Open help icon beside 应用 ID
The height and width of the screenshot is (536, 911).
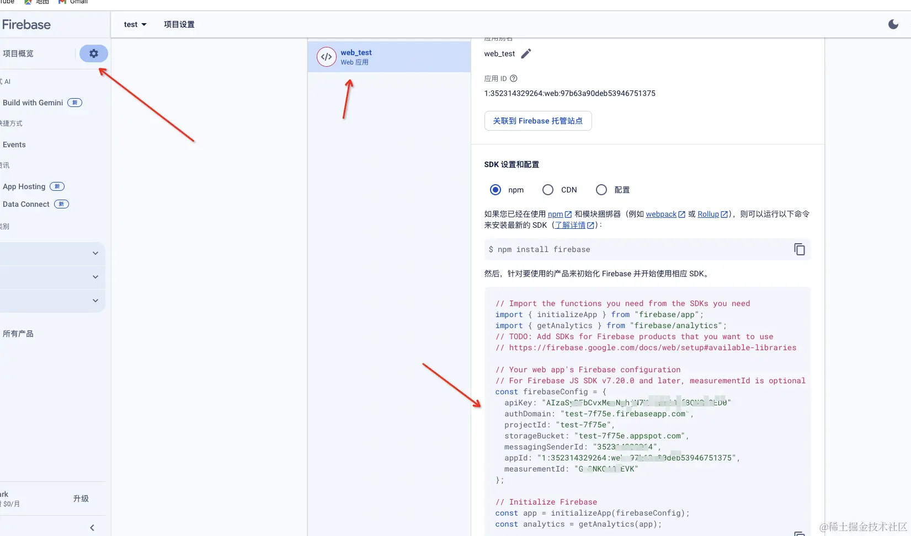pyautogui.click(x=514, y=78)
